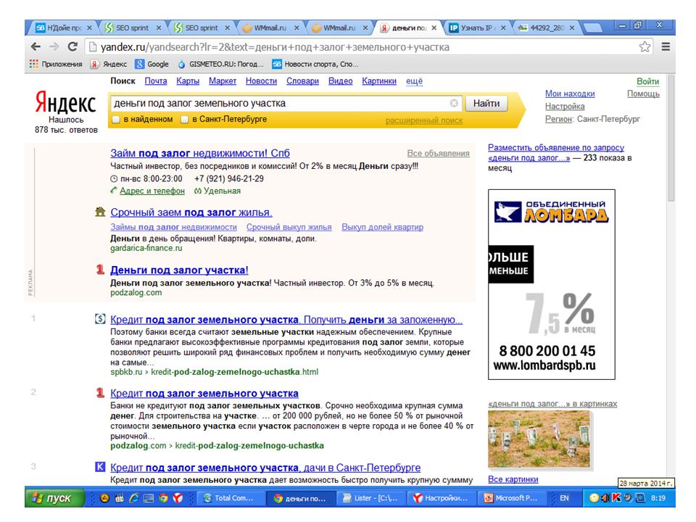696x522 pixels.
Task: Click the browser forward arrow
Action: [x=54, y=46]
